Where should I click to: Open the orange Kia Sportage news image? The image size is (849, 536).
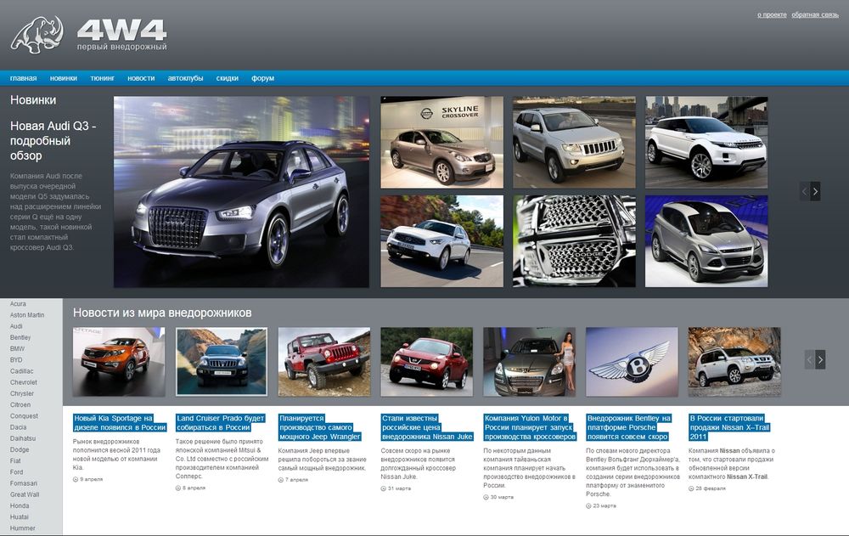click(x=119, y=362)
